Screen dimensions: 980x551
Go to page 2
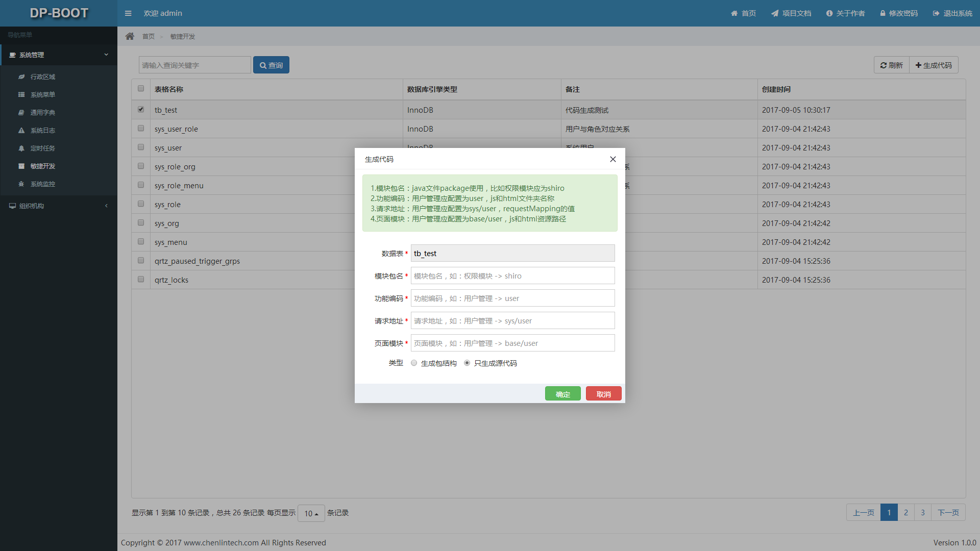coord(906,512)
